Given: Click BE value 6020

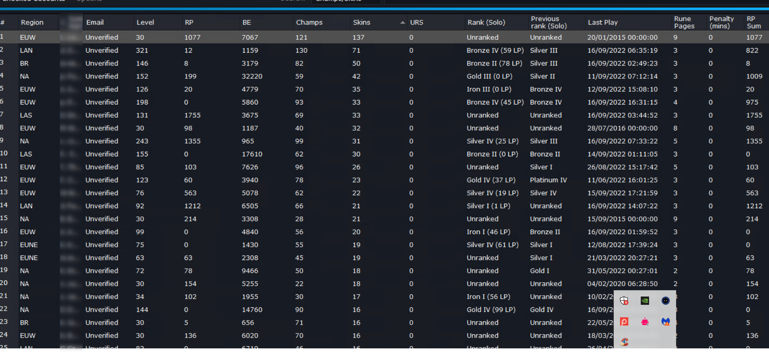Looking at the screenshot, I should [250, 336].
